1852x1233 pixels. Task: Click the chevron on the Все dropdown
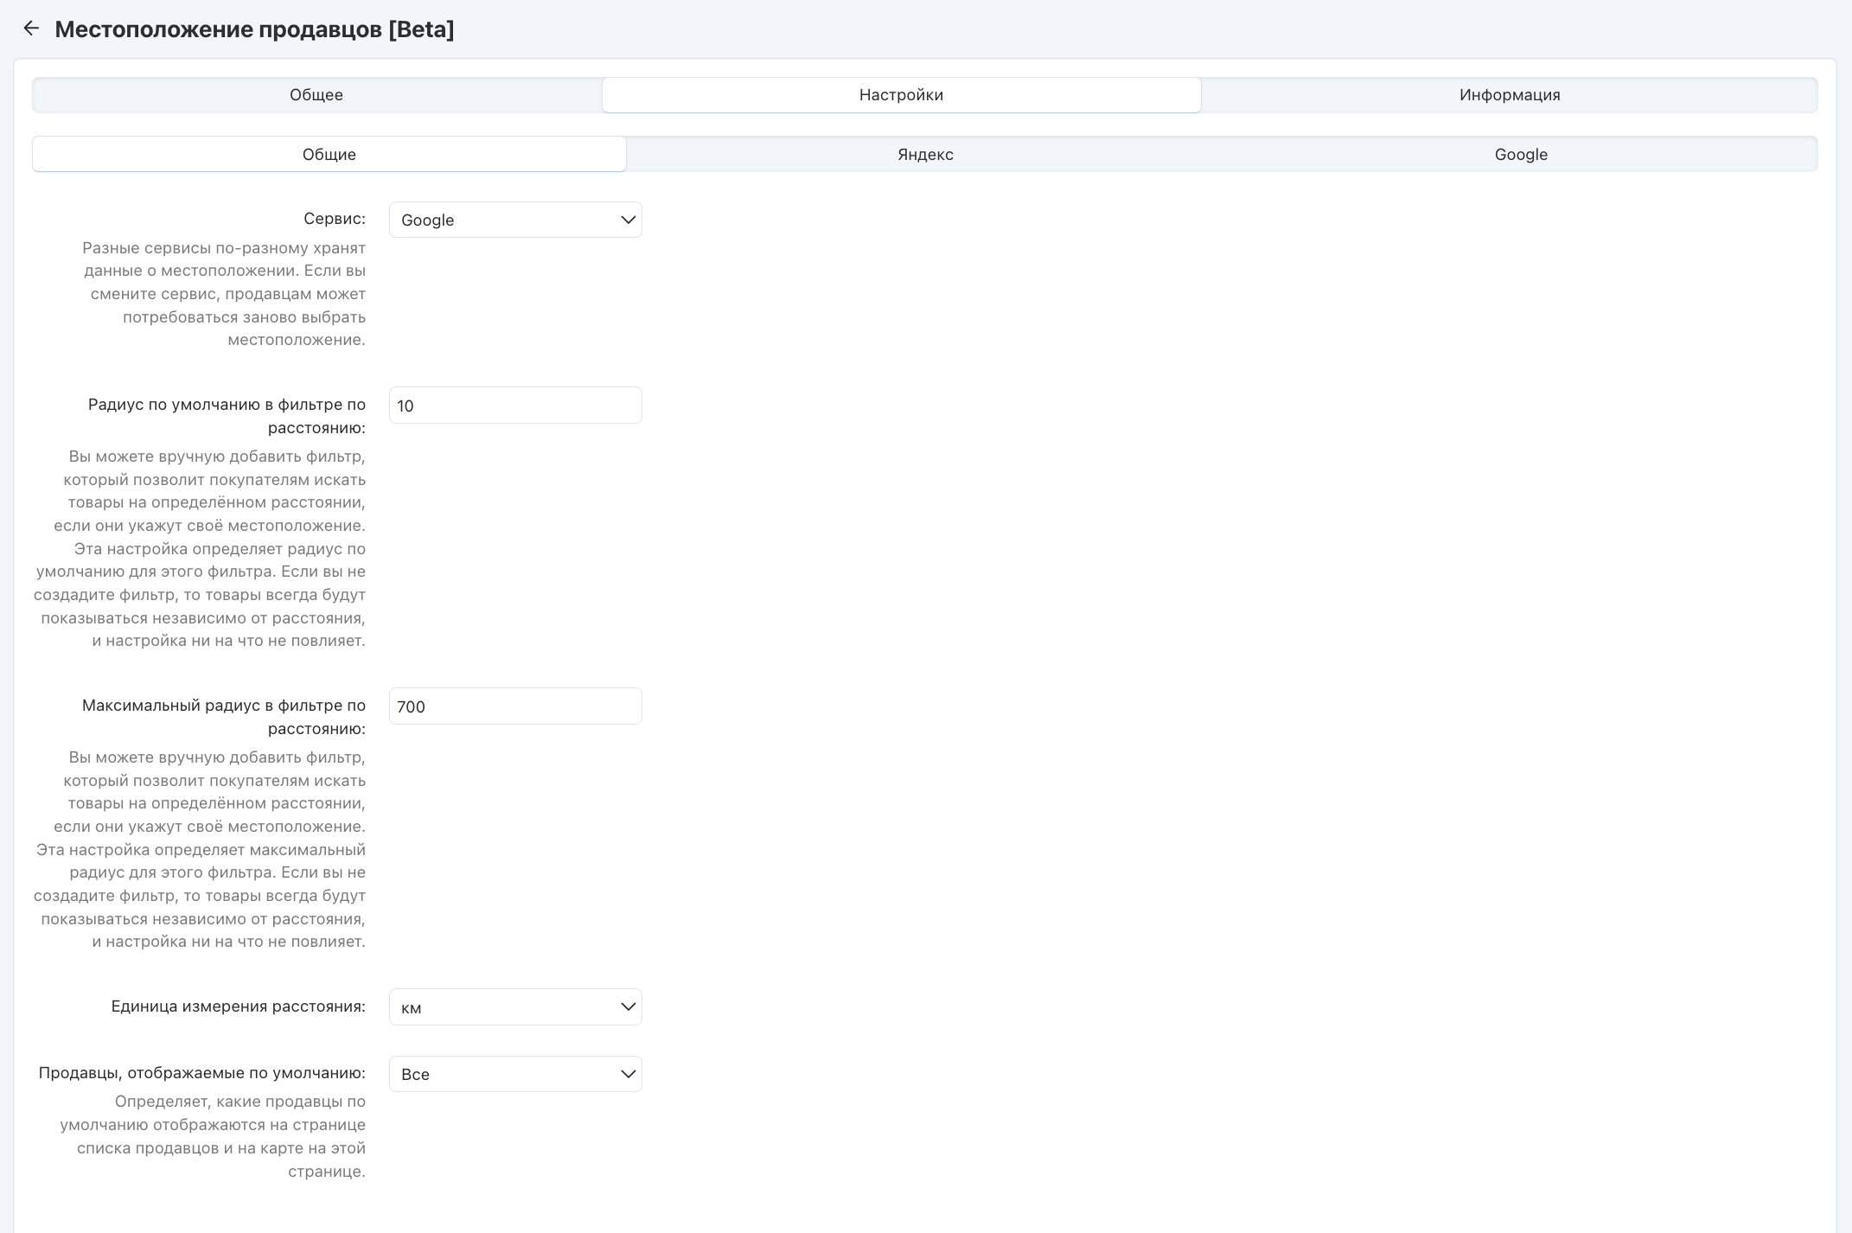pyautogui.click(x=628, y=1074)
